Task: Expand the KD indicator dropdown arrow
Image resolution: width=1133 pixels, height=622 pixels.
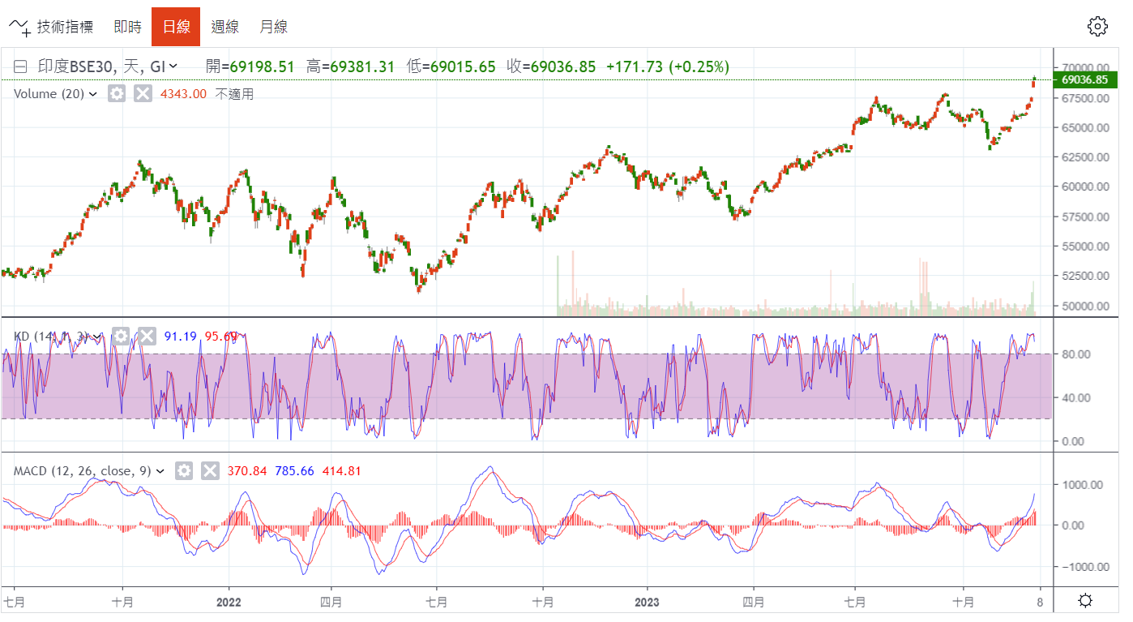Action: 97,336
